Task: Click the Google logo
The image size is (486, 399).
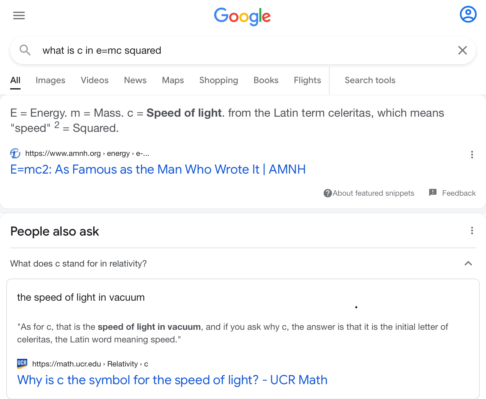Action: [x=242, y=16]
